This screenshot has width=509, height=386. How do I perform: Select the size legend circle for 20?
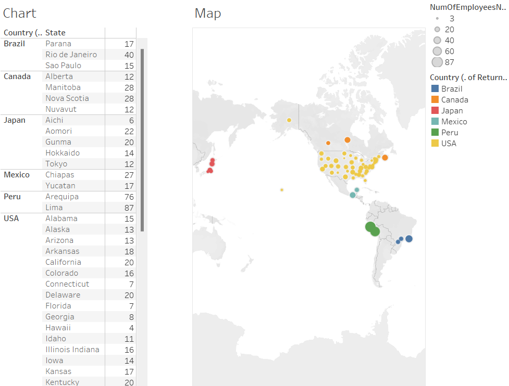pos(437,29)
